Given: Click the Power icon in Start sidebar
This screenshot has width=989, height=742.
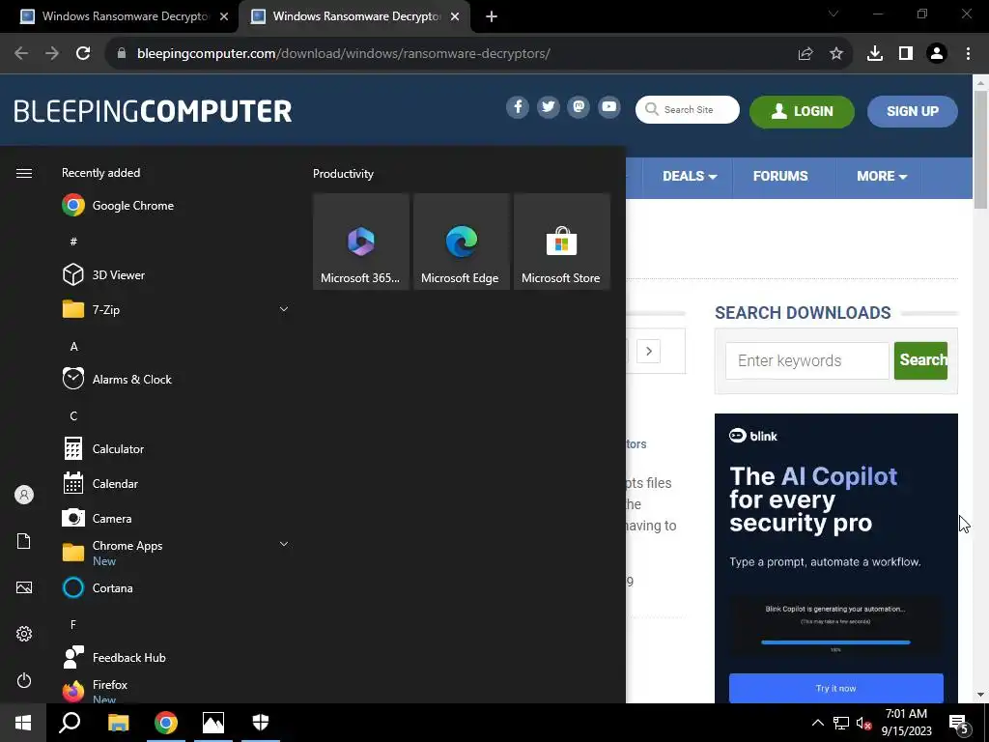Looking at the screenshot, I should tap(24, 680).
